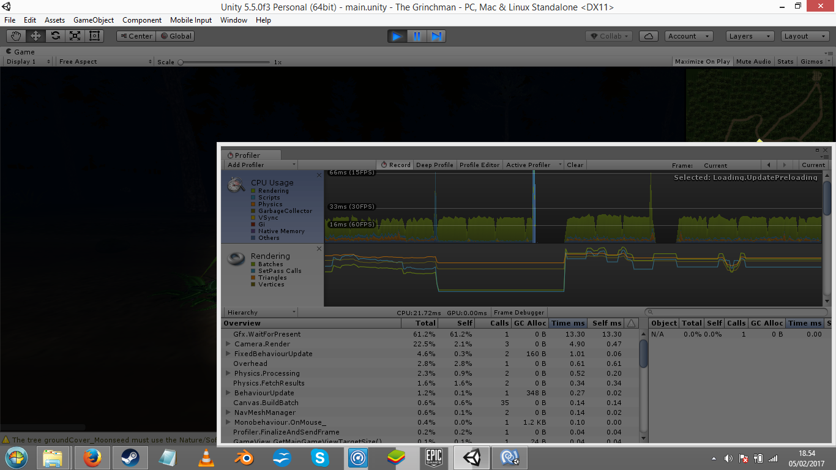Open the Component menu
Screen dimensions: 836x470
click(x=142, y=20)
